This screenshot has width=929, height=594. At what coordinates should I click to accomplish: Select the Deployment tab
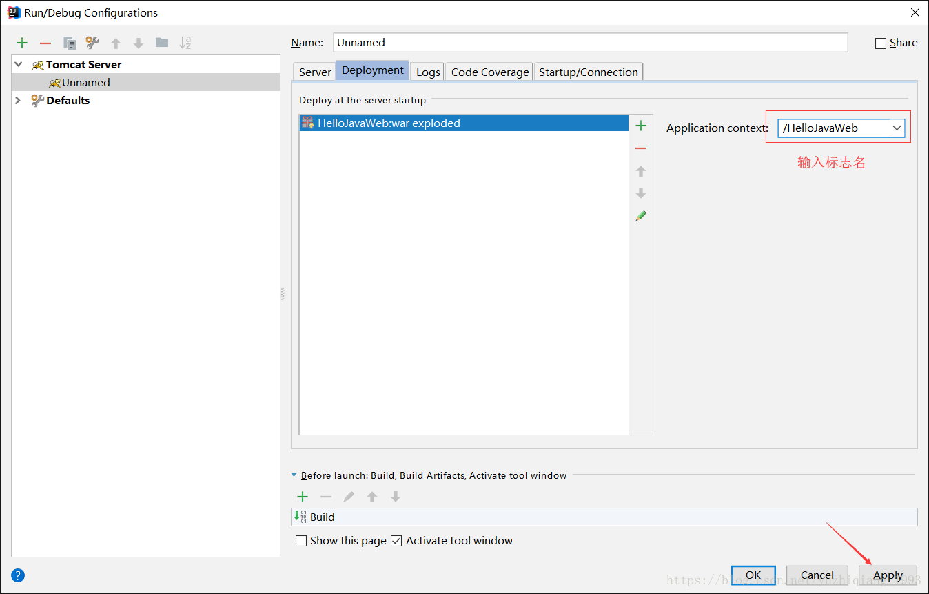point(373,70)
